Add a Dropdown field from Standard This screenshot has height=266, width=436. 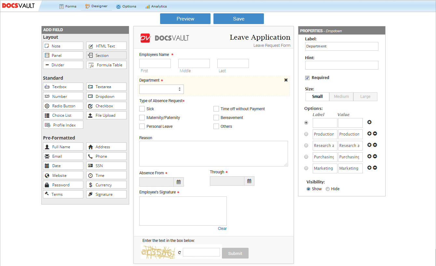[x=106, y=97]
